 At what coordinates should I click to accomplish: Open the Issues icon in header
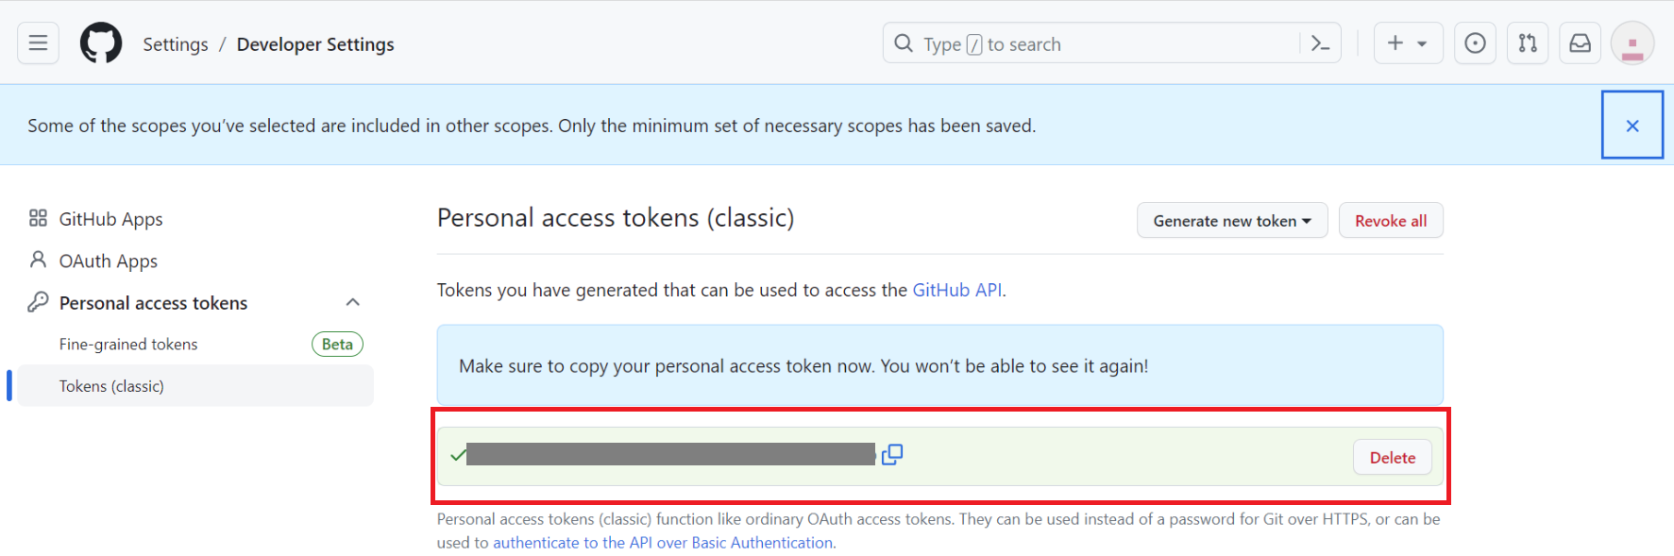[1475, 43]
